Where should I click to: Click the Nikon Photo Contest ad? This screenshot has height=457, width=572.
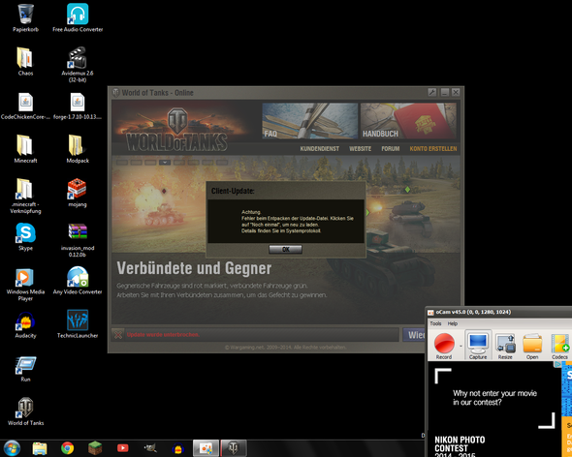click(x=494, y=410)
